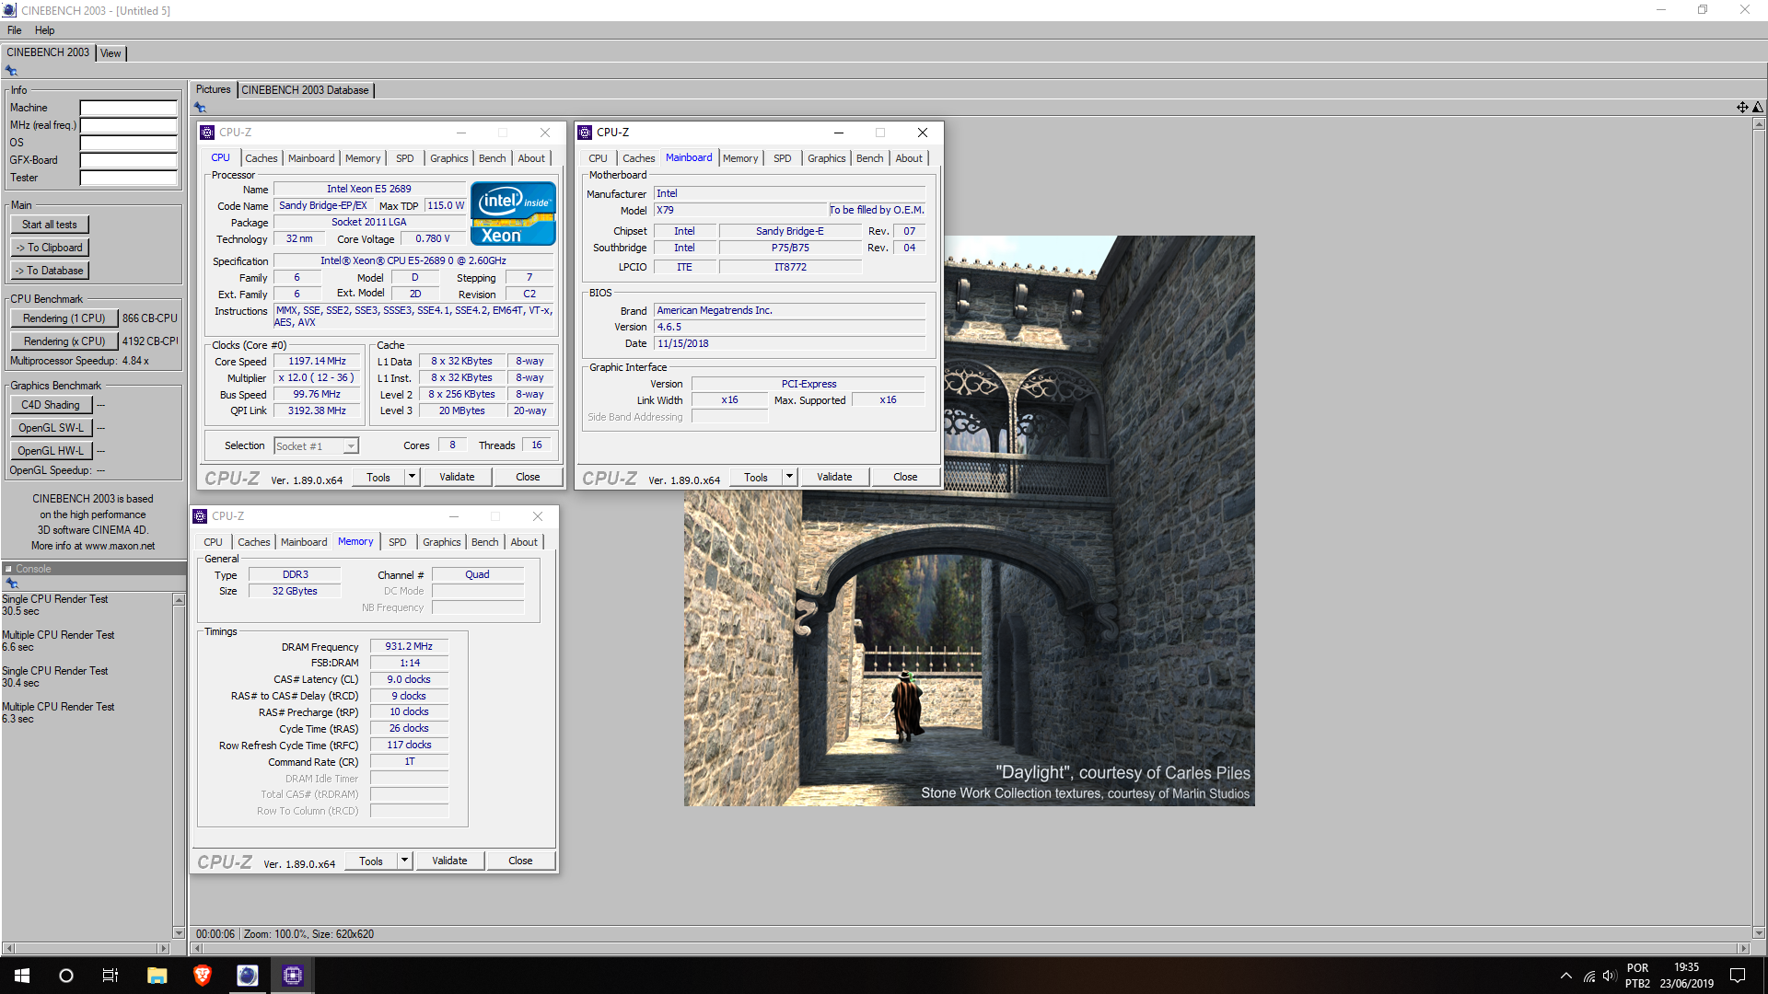Click the picture viewer vertical scrollbar up arrow

pyautogui.click(x=1759, y=123)
